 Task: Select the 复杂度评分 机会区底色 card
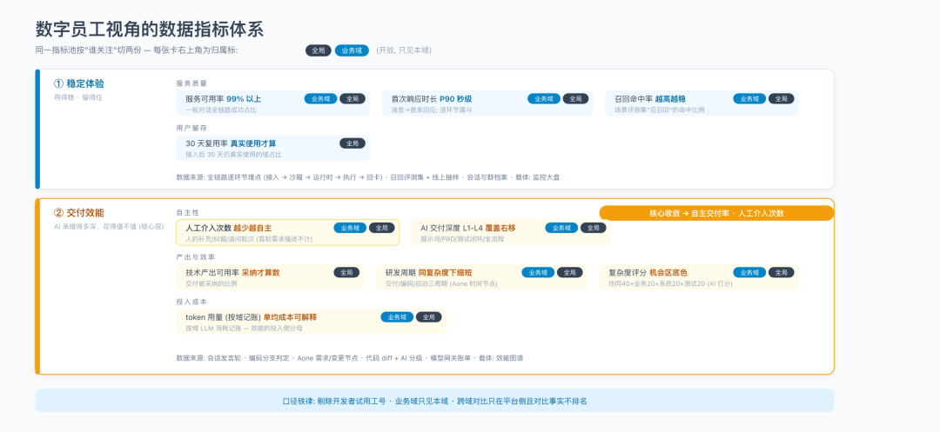click(699, 277)
